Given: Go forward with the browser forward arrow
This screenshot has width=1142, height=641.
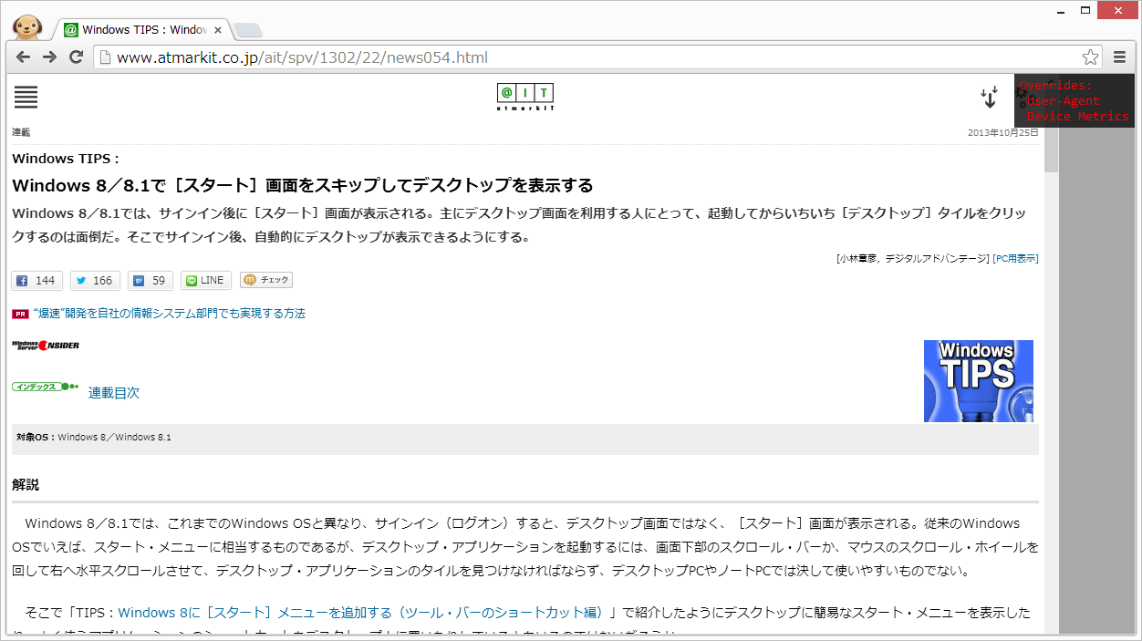Looking at the screenshot, I should [x=50, y=57].
